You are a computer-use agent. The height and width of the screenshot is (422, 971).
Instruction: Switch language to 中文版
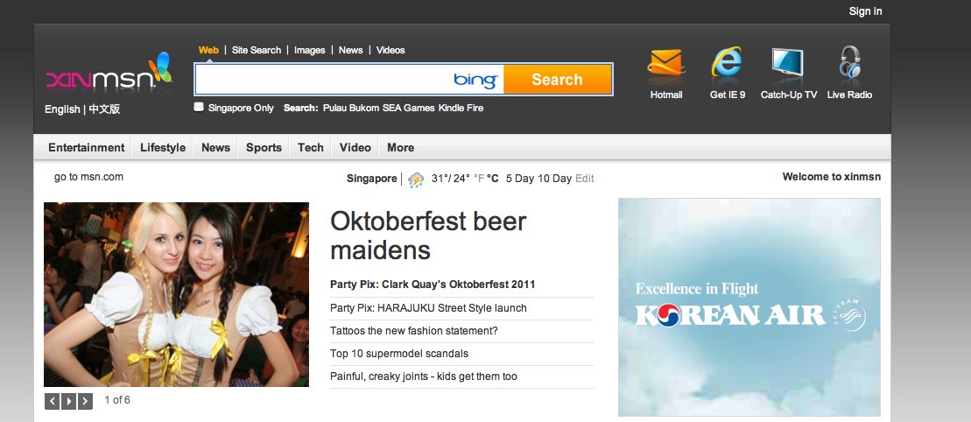pyautogui.click(x=104, y=109)
